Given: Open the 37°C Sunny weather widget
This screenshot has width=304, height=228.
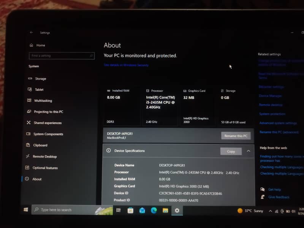Looking at the screenshot, I should 250,211.
